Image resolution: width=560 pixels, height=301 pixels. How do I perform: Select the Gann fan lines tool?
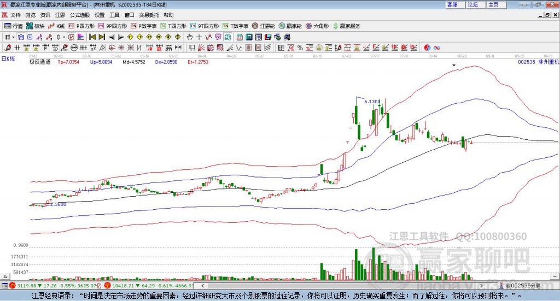[201, 48]
